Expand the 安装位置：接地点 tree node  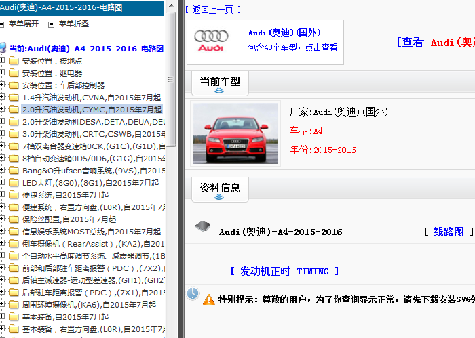point(2,60)
